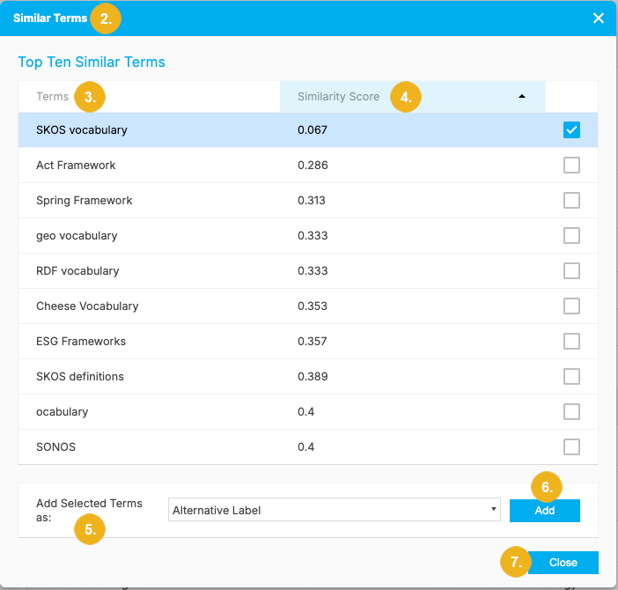The image size is (618, 590).
Task: Select the Spring Framework checkbox
Action: click(x=571, y=201)
